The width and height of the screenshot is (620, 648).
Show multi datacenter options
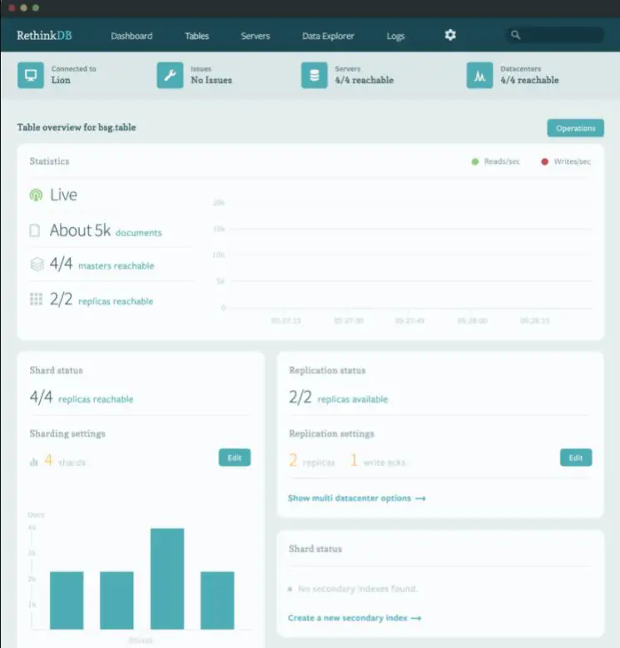(x=357, y=498)
